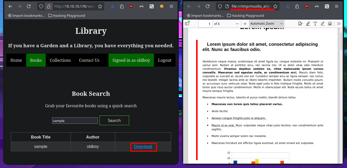Zoom out the PDF document

(x=237, y=24)
